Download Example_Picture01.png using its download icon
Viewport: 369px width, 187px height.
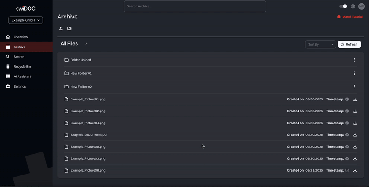click(355, 99)
